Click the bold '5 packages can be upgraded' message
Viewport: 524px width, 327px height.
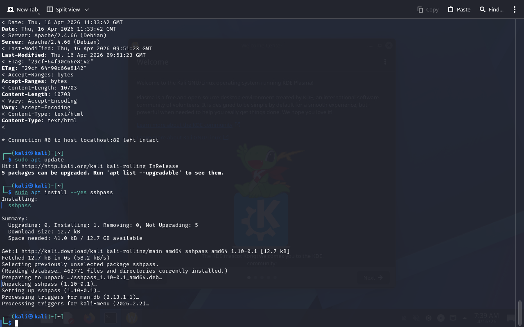[x=113, y=173]
